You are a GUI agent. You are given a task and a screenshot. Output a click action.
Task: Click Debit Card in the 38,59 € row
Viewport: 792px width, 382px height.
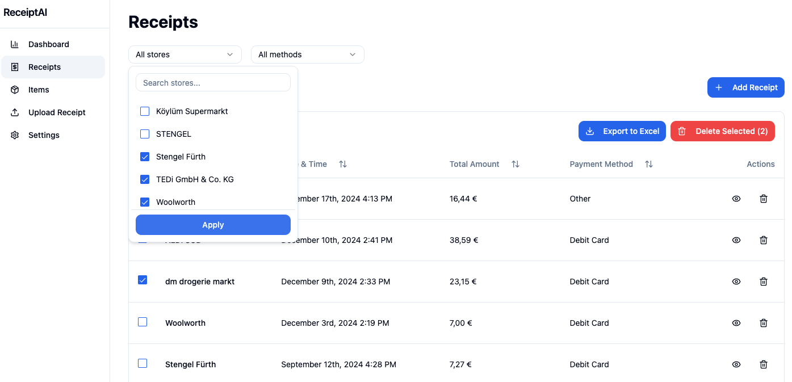[589, 240]
